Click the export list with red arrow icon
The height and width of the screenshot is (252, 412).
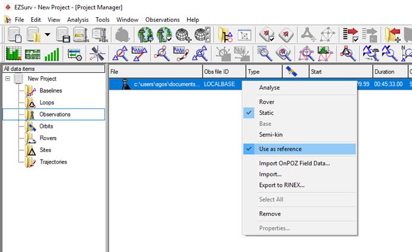(x=350, y=34)
